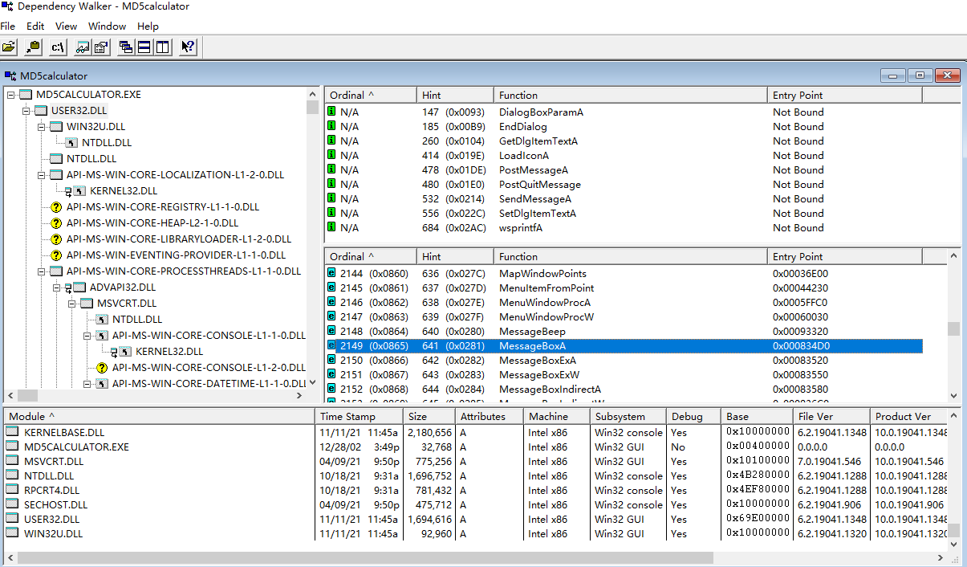
Task: Collapse the ADVAPI32.DLL tree node
Action: tap(57, 288)
